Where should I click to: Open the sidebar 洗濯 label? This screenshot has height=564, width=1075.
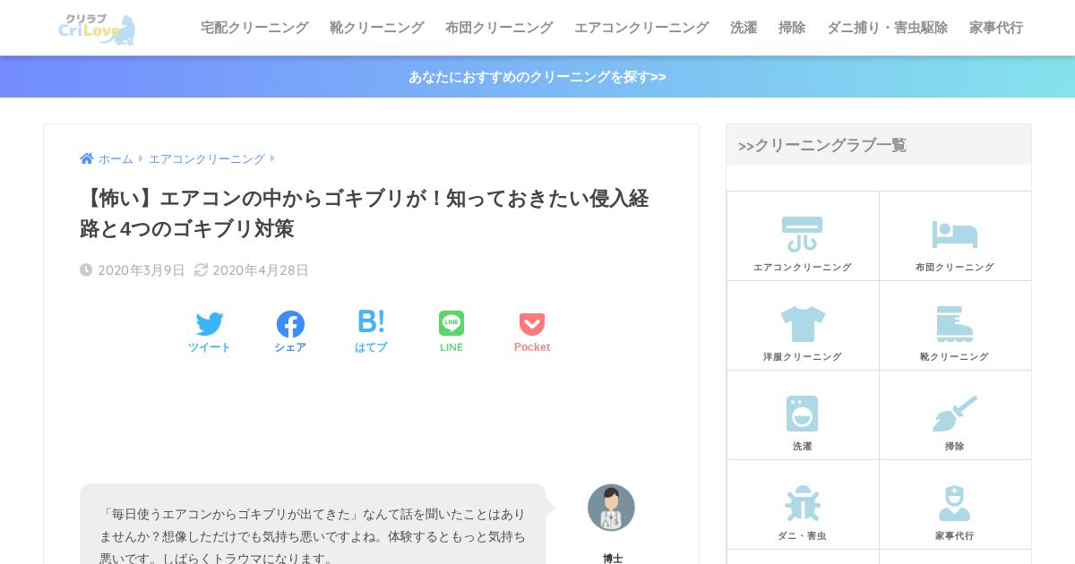click(x=802, y=446)
